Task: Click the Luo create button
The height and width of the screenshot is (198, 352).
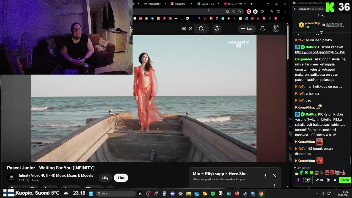Action: [247, 29]
